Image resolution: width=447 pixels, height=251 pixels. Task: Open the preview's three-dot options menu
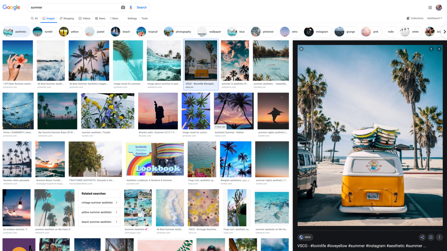(x=439, y=237)
